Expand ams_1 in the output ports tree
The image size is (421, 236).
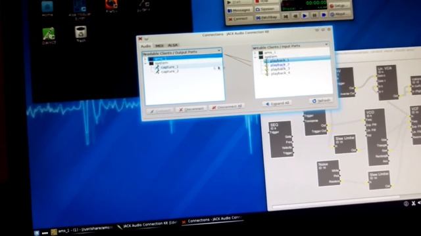point(146,59)
